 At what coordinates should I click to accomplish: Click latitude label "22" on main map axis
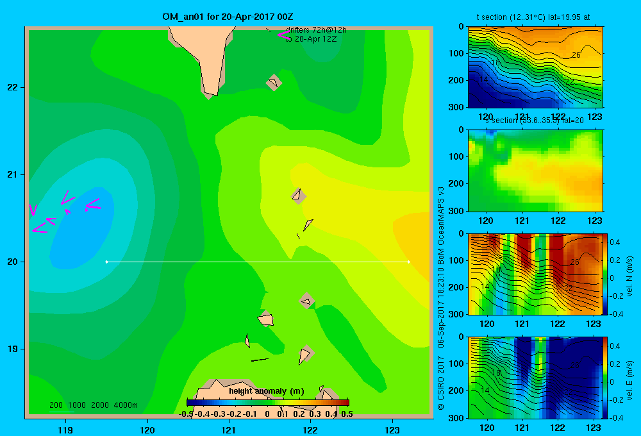pos(13,87)
